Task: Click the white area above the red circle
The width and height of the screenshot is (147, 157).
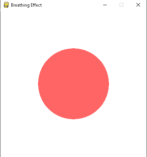Action: pyautogui.click(x=73, y=29)
